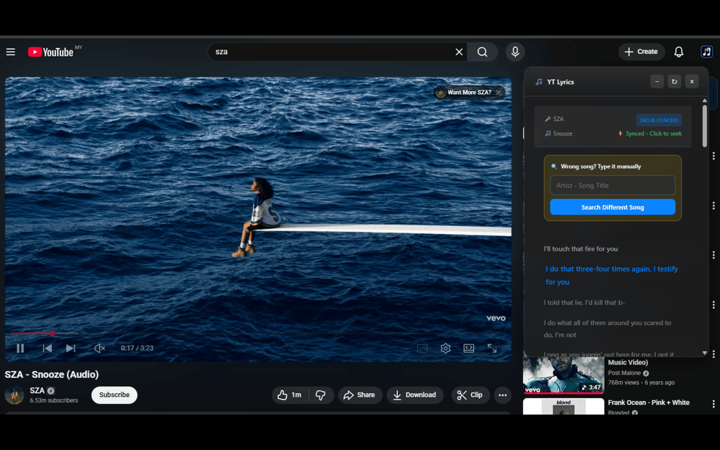720x450 pixels.
Task: Type in the Artist - Song Title field
Action: pos(613,185)
